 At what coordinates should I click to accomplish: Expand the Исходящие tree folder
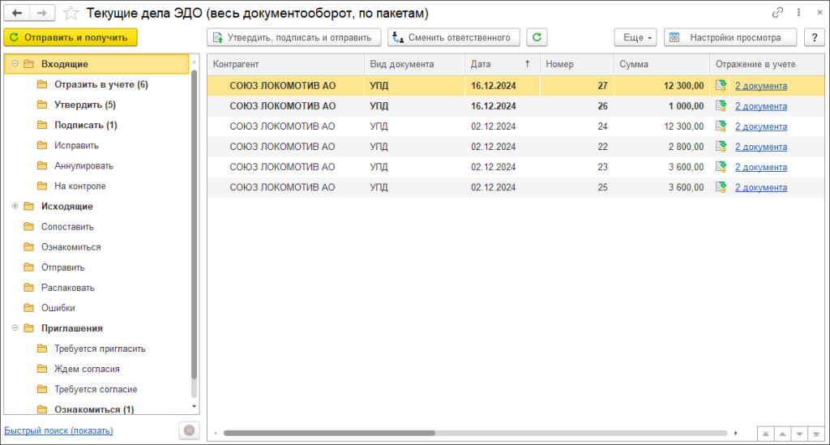coord(15,207)
